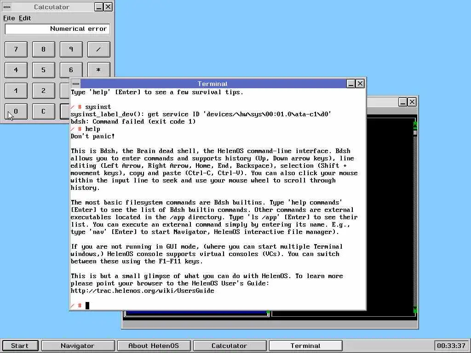Minimize the background Navigator window
Image resolution: width=471 pixels, height=353 pixels.
pos(403,102)
